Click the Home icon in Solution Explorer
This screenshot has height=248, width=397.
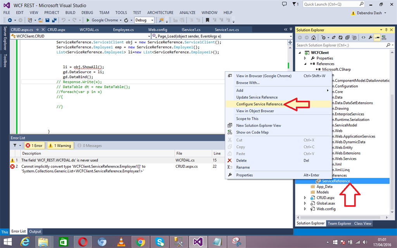313,38
